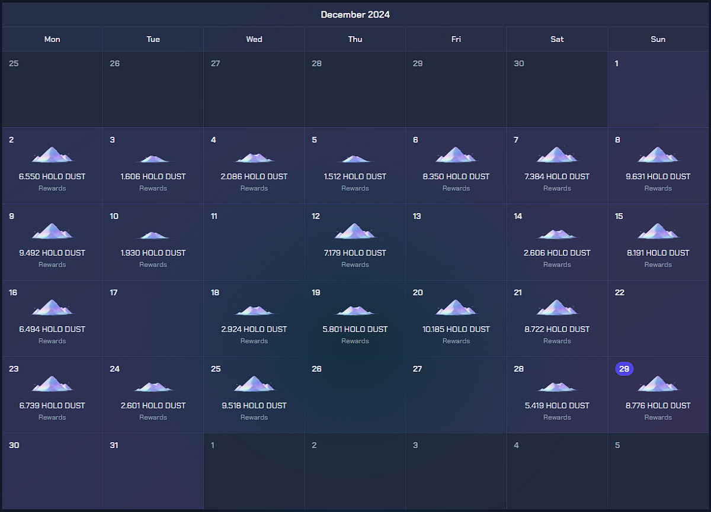The image size is (711, 512).
Task: Click the 1.512 HOLO DUST value
Action: click(x=355, y=176)
